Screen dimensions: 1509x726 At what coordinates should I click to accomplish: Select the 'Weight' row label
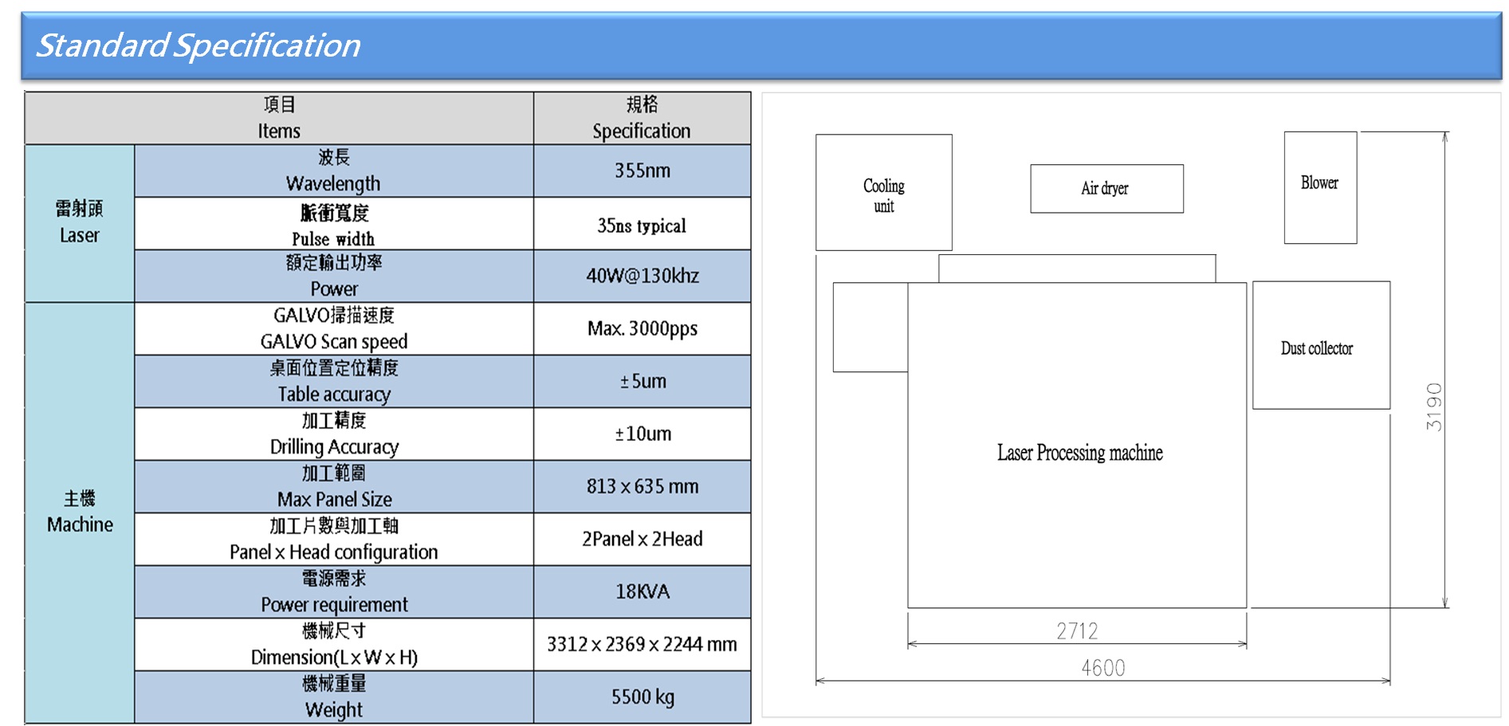coord(334,697)
